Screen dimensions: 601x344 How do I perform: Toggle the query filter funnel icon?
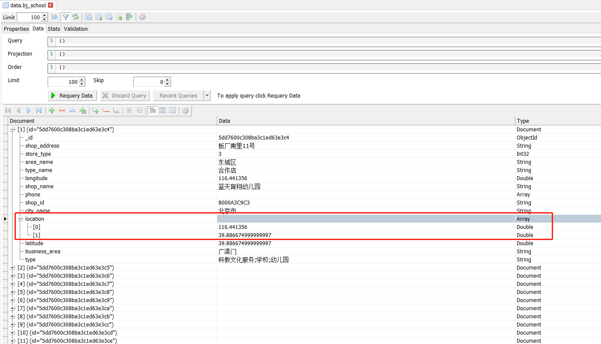(x=65, y=17)
